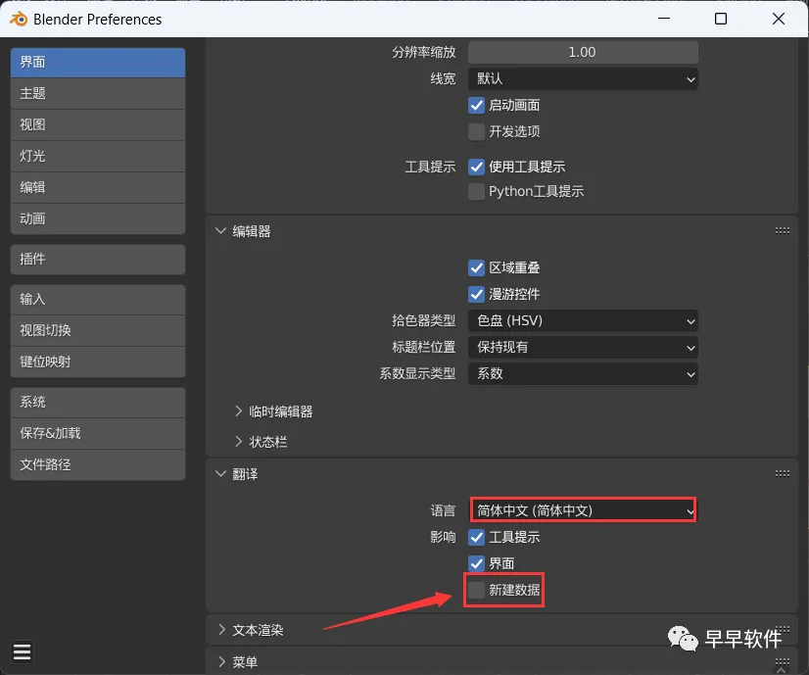
Task: Open the 视图切换 section
Action: [98, 331]
